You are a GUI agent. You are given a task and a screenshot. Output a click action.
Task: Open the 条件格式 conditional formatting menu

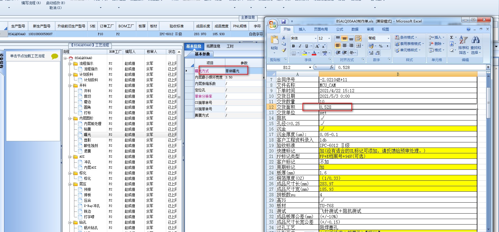[406, 37]
